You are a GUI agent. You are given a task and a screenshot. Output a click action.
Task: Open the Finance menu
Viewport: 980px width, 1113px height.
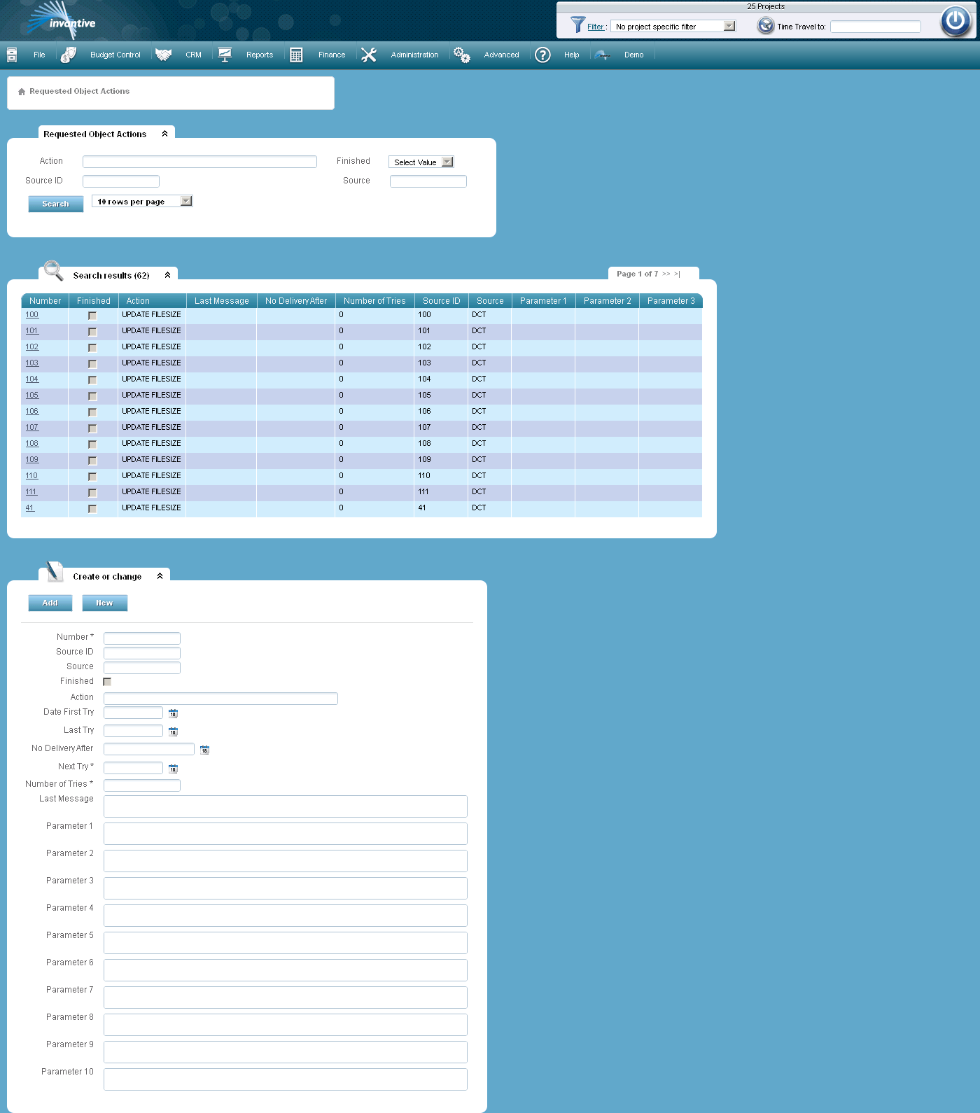pyautogui.click(x=332, y=55)
